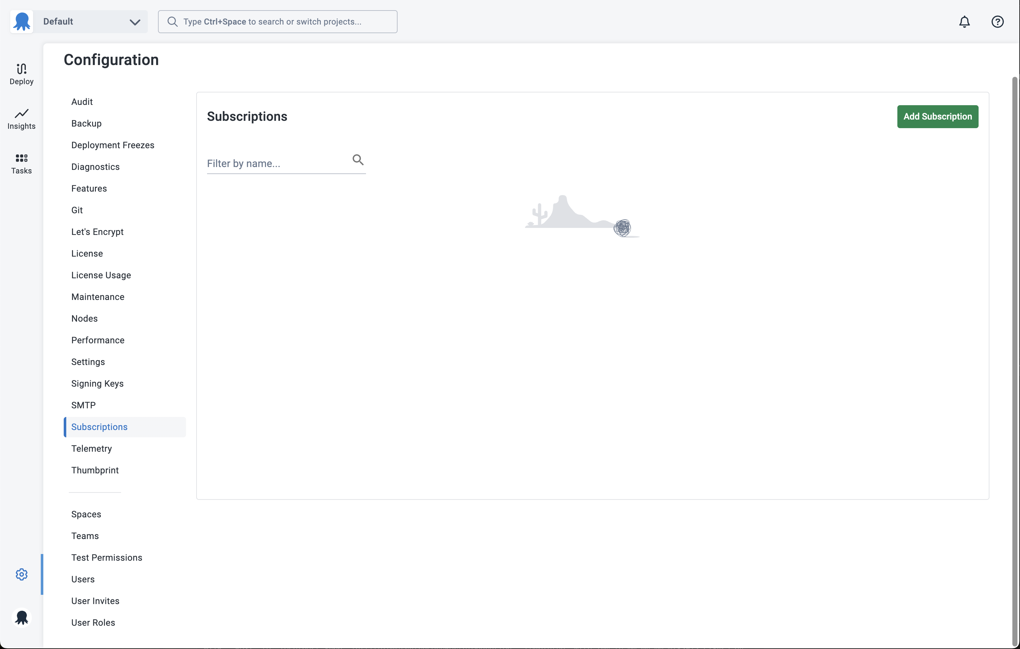The width and height of the screenshot is (1020, 649).
Task: Open the Deploy section
Action: [x=22, y=74]
